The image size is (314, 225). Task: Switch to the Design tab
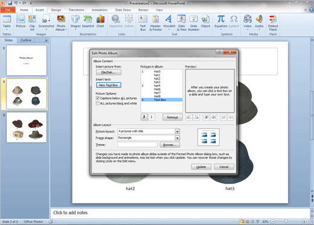(56, 10)
